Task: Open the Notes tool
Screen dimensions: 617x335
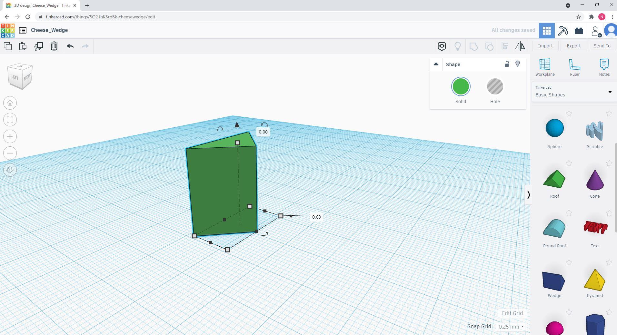Action: (x=604, y=67)
